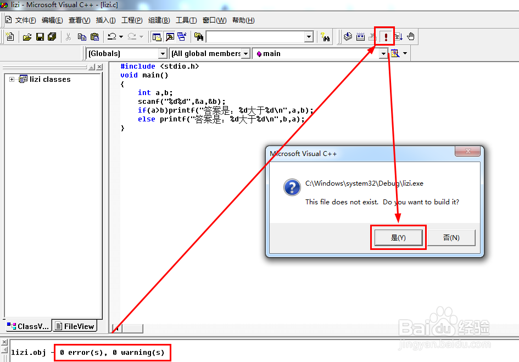The image size is (519, 362).
Task: Click the Stop Build icon
Action: pos(372,37)
